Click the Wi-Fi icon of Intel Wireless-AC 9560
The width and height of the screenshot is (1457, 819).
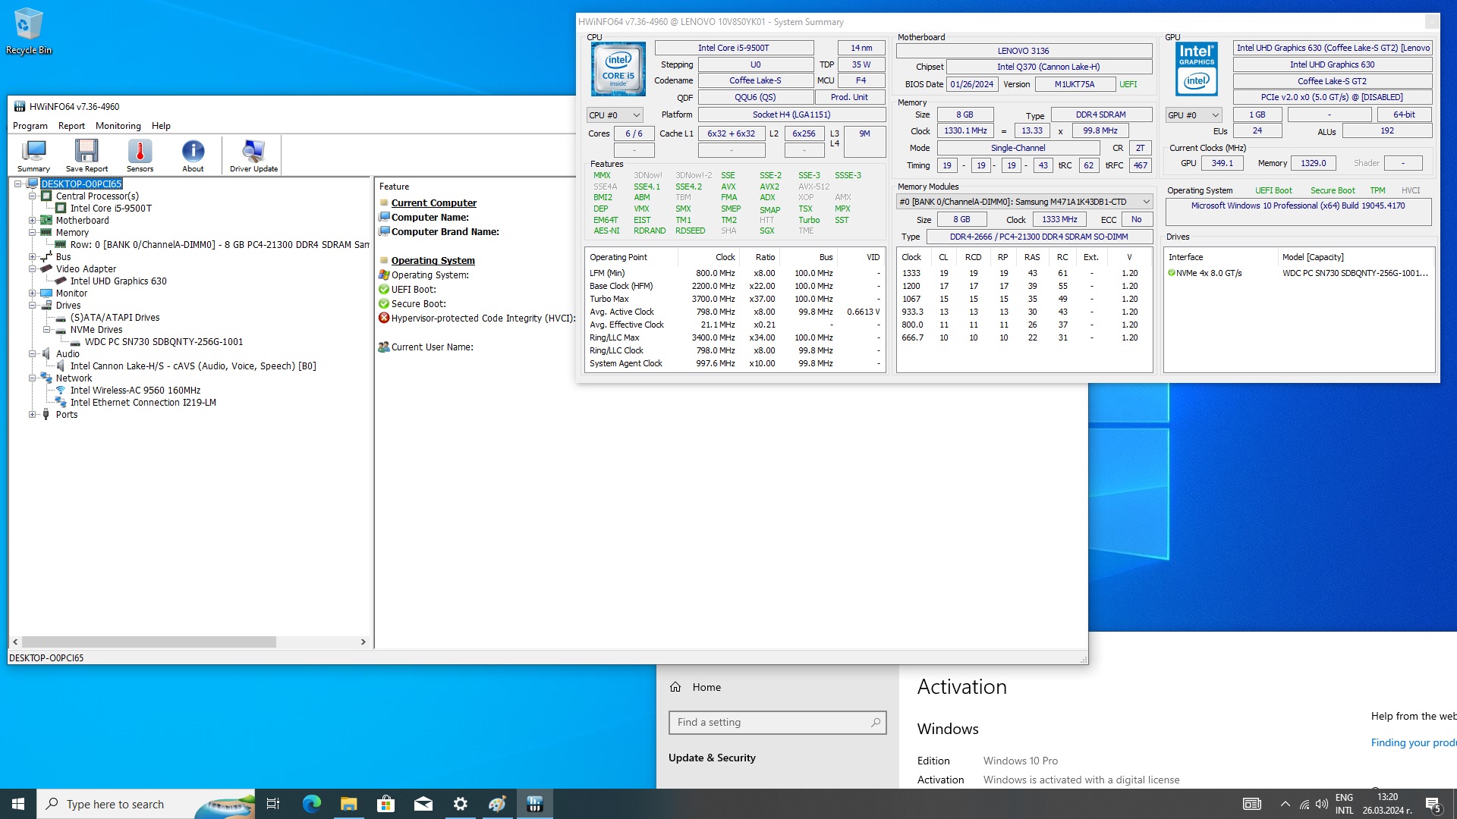click(x=61, y=391)
